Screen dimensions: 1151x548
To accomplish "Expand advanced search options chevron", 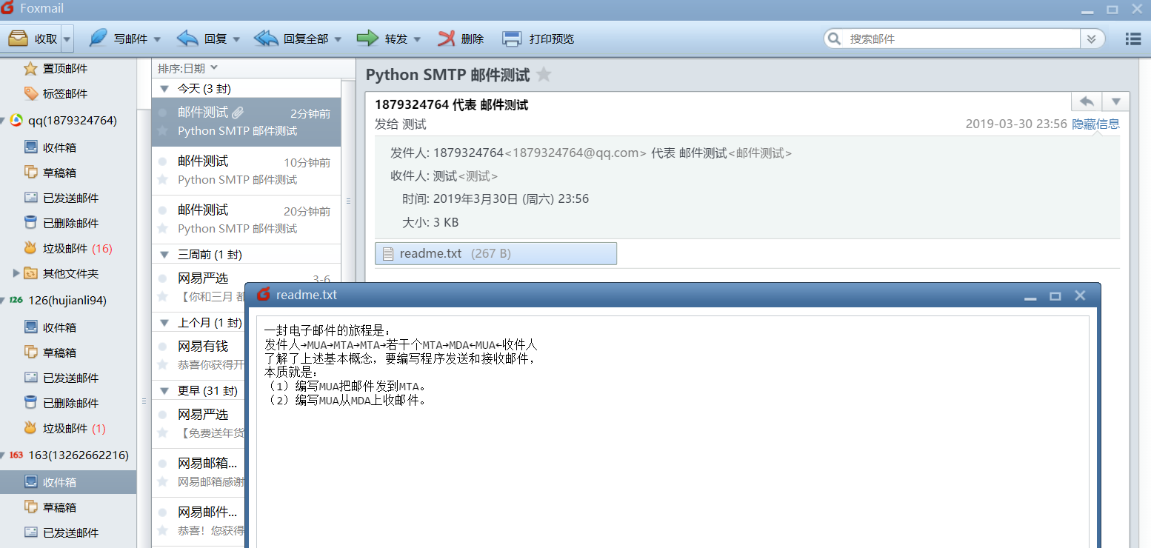I will click(x=1092, y=39).
